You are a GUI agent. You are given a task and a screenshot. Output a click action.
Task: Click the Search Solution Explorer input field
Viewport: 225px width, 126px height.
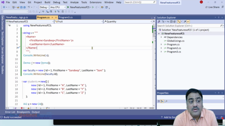click(189, 26)
